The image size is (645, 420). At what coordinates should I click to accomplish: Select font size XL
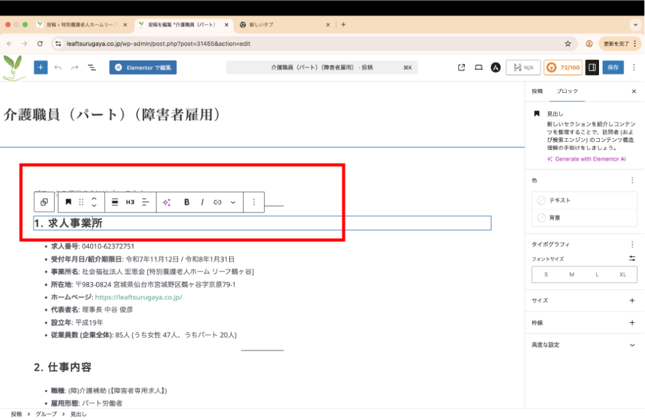point(623,274)
